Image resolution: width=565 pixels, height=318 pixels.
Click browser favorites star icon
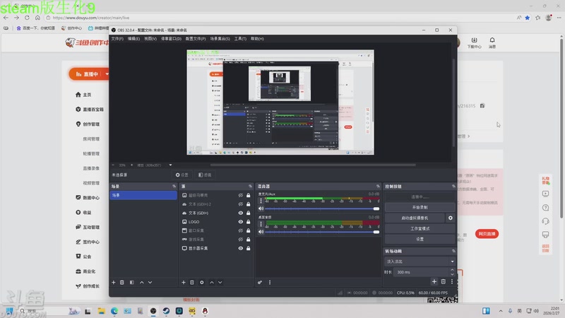(528, 18)
